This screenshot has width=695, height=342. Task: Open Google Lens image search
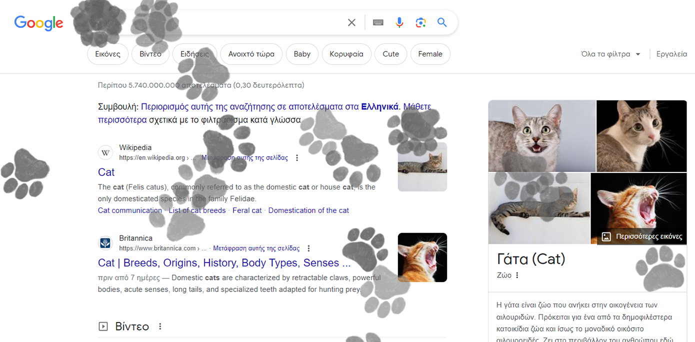(420, 22)
